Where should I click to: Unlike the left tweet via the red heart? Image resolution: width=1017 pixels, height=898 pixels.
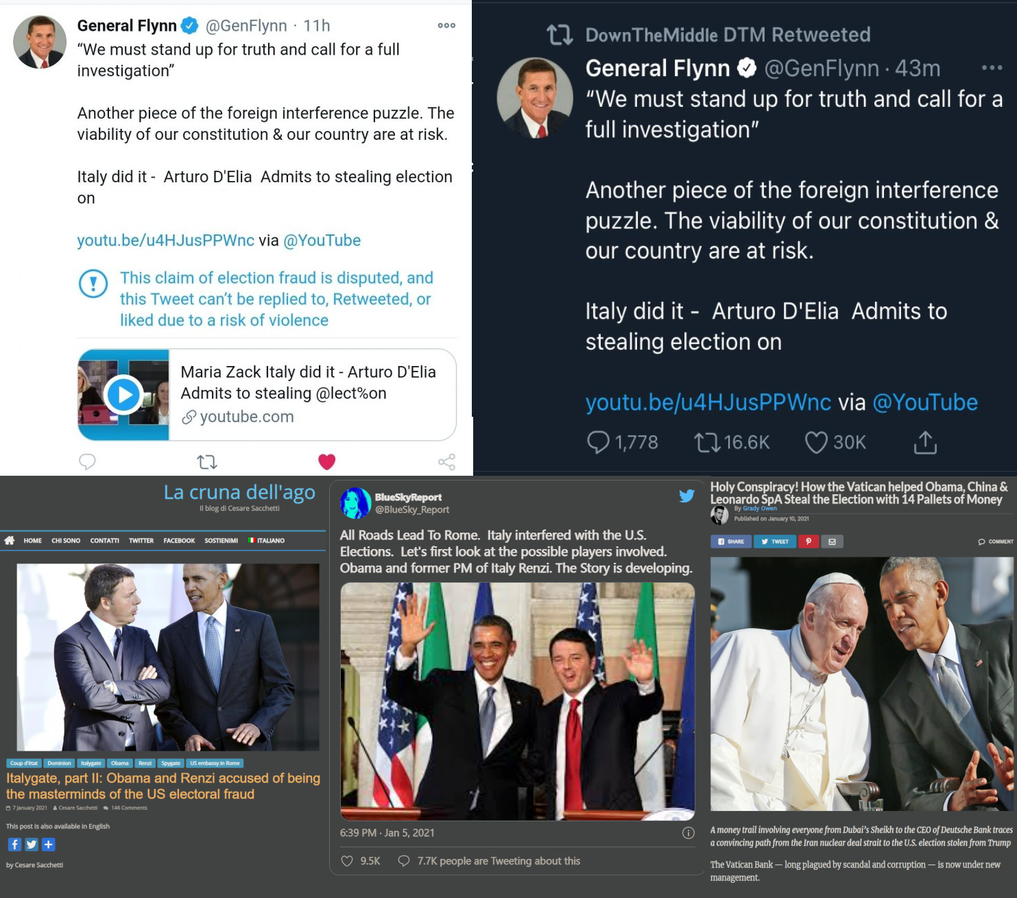tap(327, 462)
